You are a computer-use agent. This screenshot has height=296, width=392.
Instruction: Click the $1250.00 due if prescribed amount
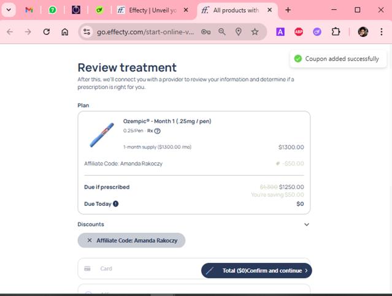(x=291, y=187)
